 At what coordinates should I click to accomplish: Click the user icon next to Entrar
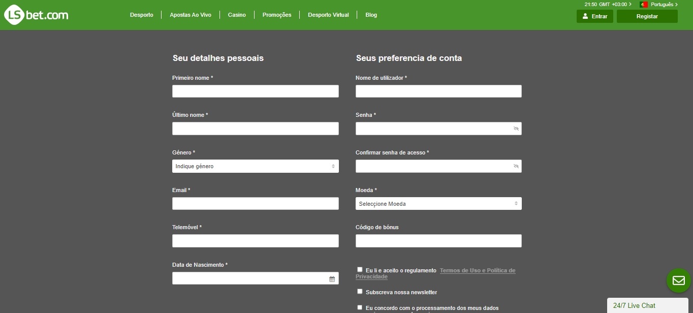tap(585, 16)
